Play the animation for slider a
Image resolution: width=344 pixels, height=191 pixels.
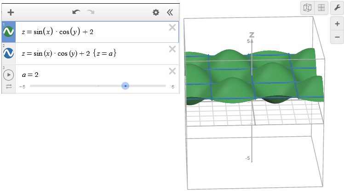[x=8, y=75]
